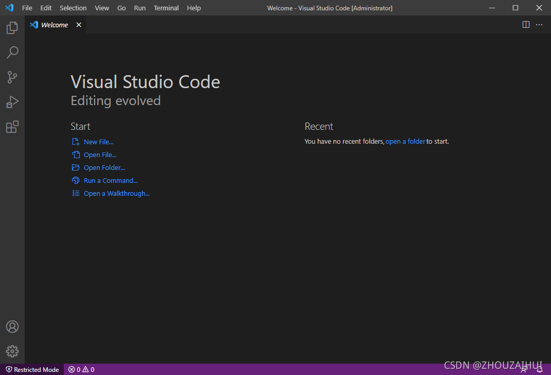Click the Open a Walkthrough... link
Image resolution: width=551 pixels, height=375 pixels.
click(117, 194)
